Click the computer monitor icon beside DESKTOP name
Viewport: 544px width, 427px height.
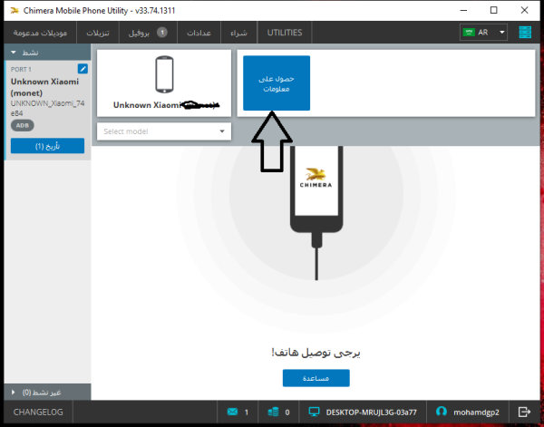click(314, 412)
